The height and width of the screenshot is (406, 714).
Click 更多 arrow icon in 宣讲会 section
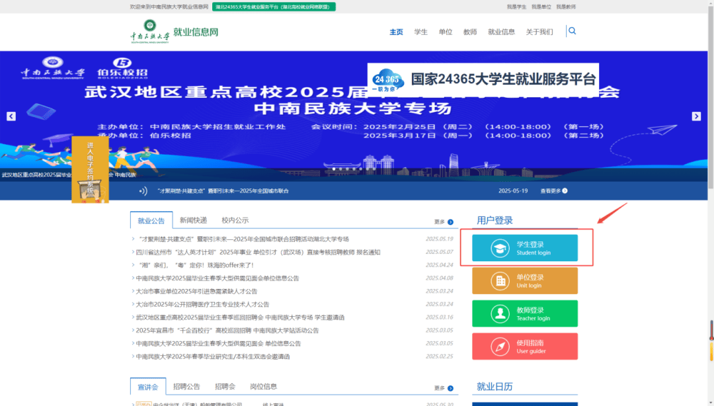(450, 388)
